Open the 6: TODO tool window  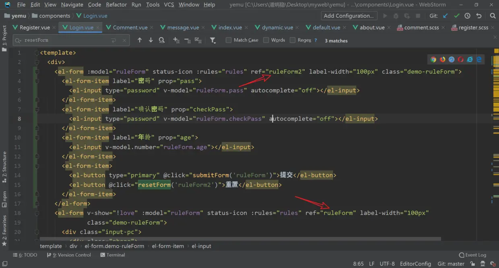(x=25, y=255)
